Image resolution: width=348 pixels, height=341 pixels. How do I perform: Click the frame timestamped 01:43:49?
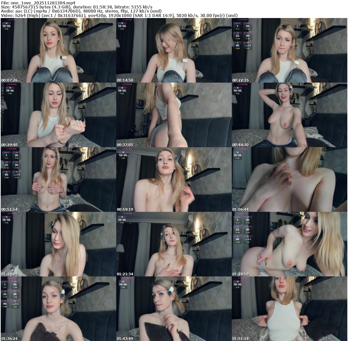(174, 309)
